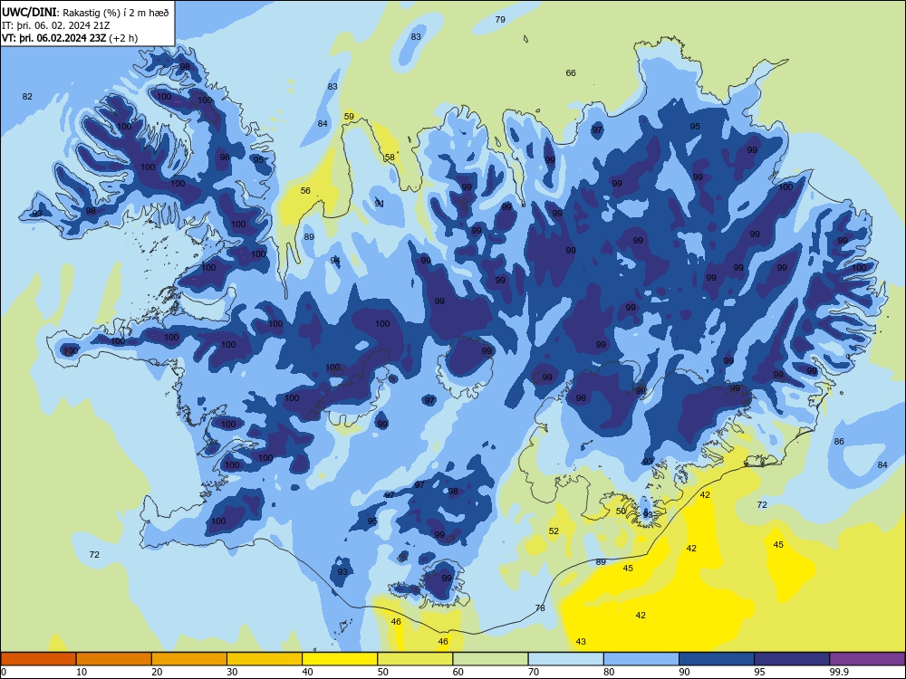Select the navy 95–99.9 legend swatch

click(x=792, y=659)
